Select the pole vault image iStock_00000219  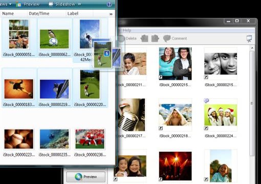54,89
